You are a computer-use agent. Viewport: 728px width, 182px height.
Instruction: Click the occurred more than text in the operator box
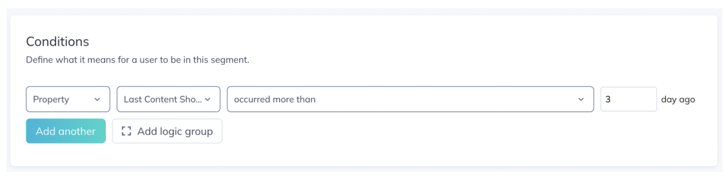tap(274, 99)
